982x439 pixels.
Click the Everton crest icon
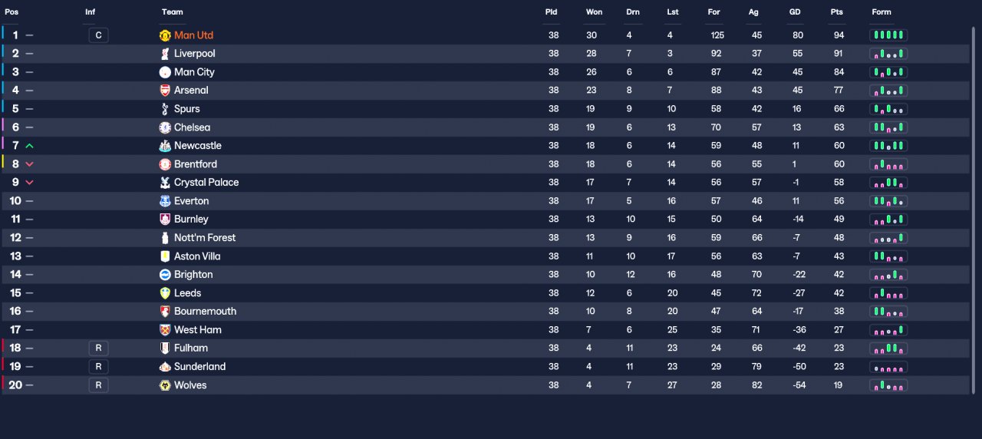[165, 201]
